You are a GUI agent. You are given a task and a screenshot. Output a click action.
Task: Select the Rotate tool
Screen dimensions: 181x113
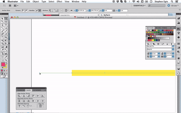point(2,37)
